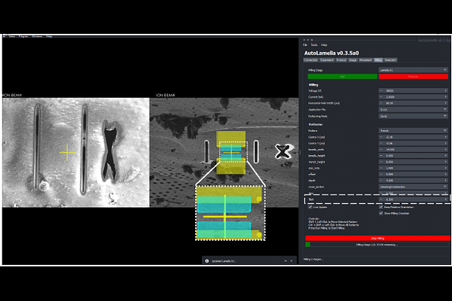Switch to the Detection tab
The height and width of the screenshot is (301, 452).
(x=390, y=60)
